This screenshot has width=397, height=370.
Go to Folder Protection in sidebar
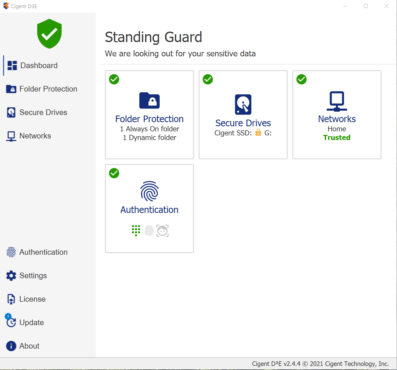pos(48,89)
